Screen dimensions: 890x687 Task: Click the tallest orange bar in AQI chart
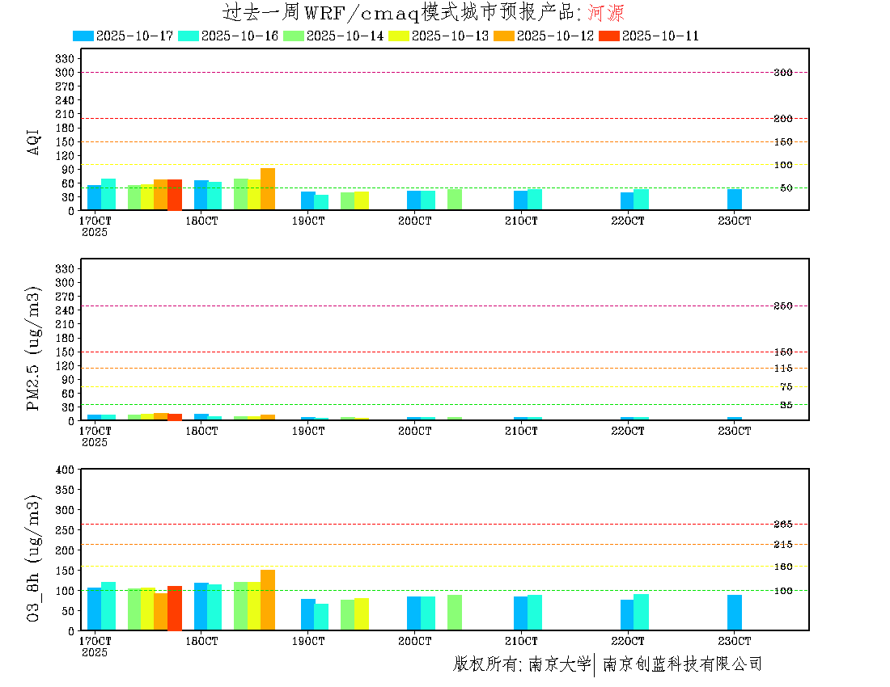[268, 189]
